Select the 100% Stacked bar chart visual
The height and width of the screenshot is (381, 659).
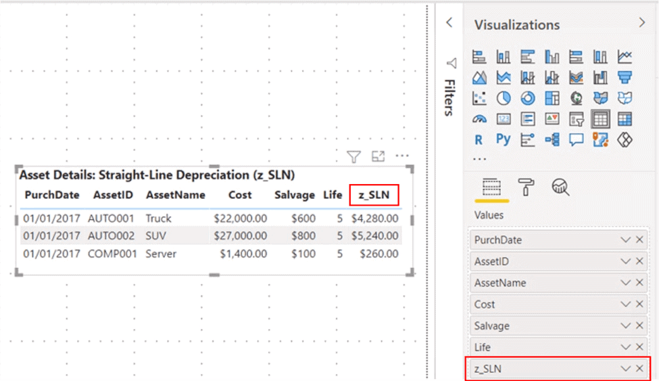click(577, 57)
